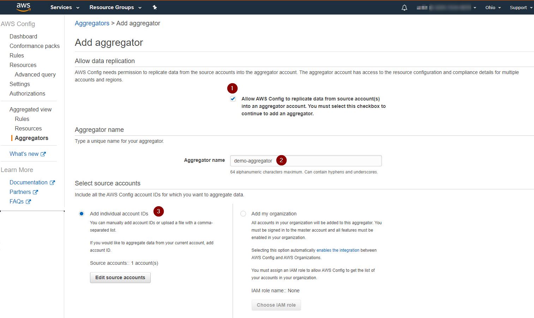Open Rules under Aggregated view
The width and height of the screenshot is (534, 318).
pos(22,119)
